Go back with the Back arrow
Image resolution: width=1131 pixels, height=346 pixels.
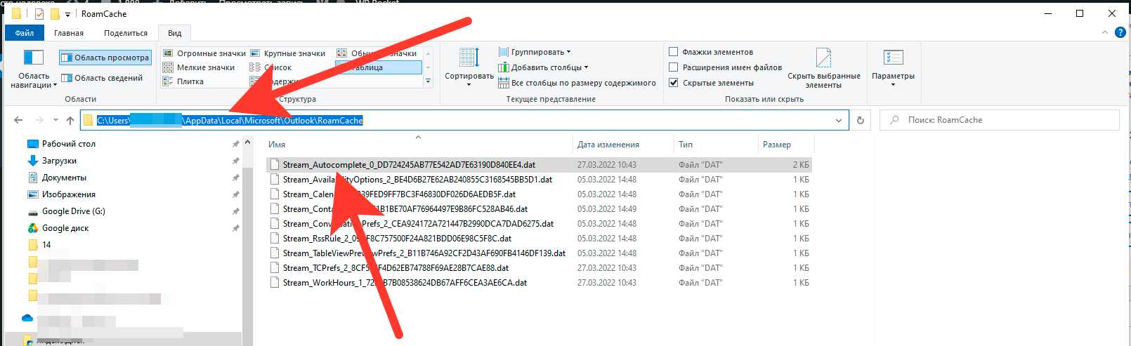pyautogui.click(x=18, y=120)
